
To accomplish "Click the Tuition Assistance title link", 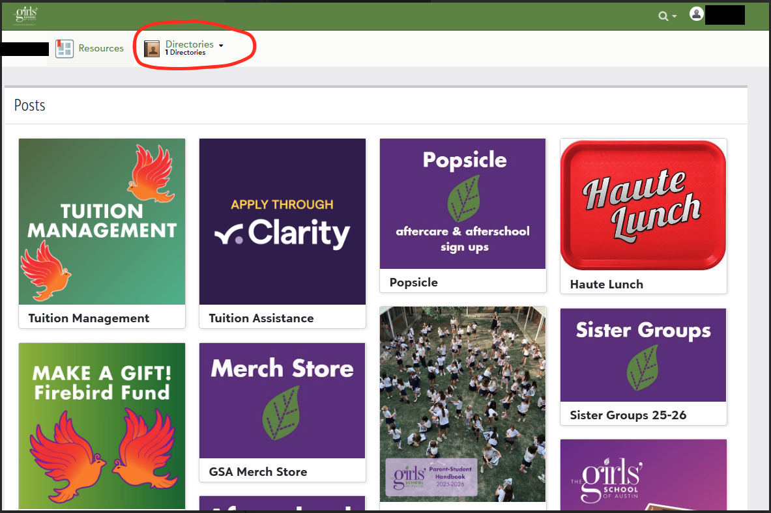I will [261, 318].
